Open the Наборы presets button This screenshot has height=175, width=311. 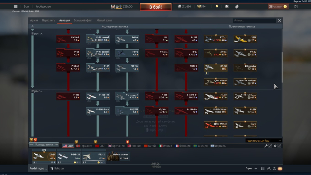click(57, 168)
